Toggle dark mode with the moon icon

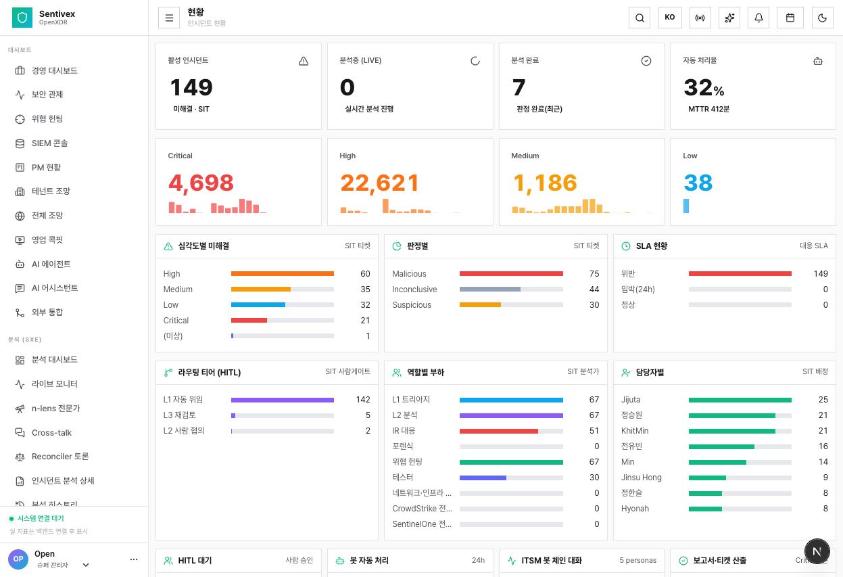(822, 18)
